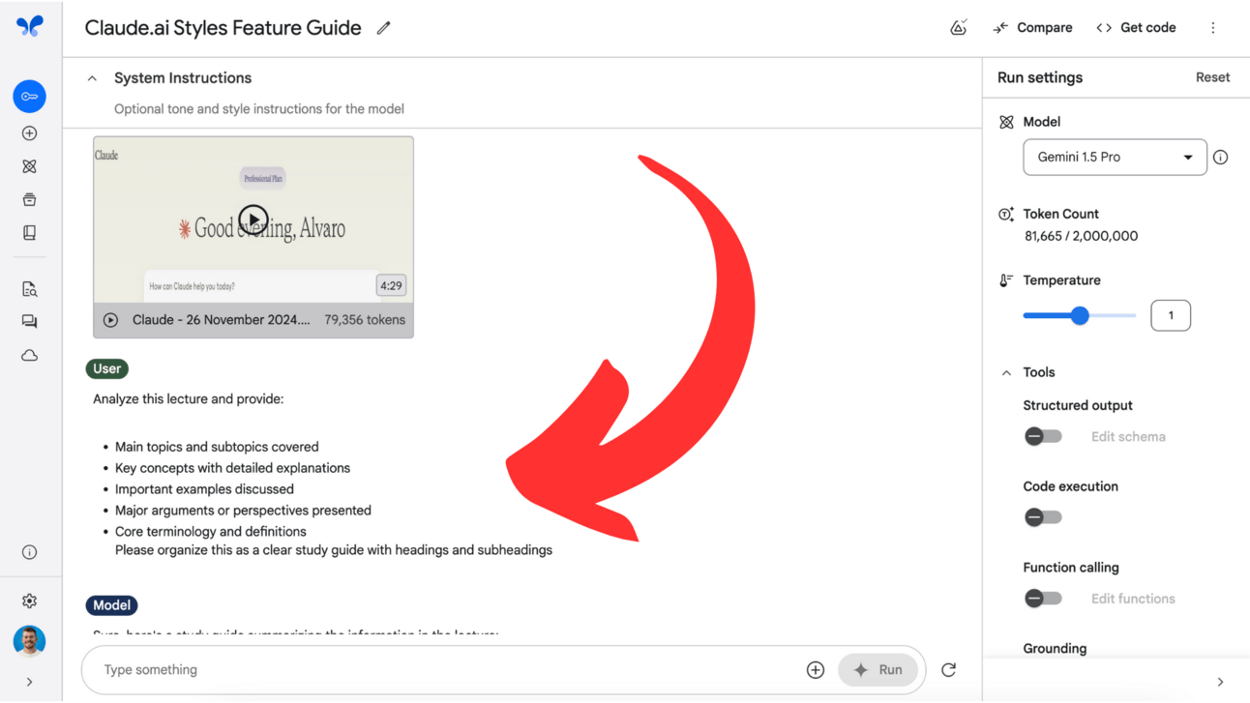Screen dimensions: 1250x703
Task: Click the 79,356 tokens label
Action: point(365,320)
